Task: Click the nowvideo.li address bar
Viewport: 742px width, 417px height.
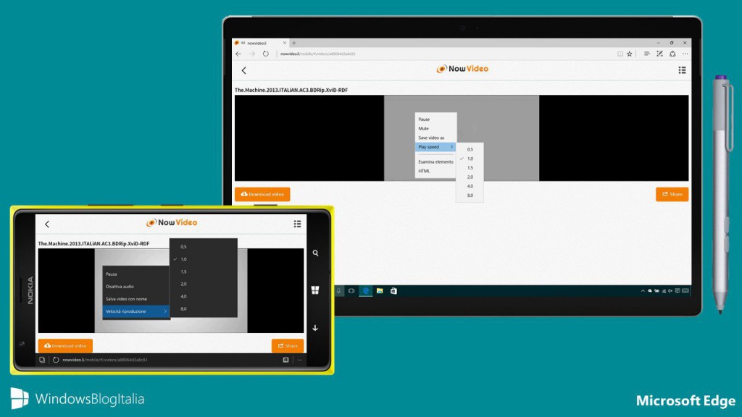Action: click(x=312, y=54)
